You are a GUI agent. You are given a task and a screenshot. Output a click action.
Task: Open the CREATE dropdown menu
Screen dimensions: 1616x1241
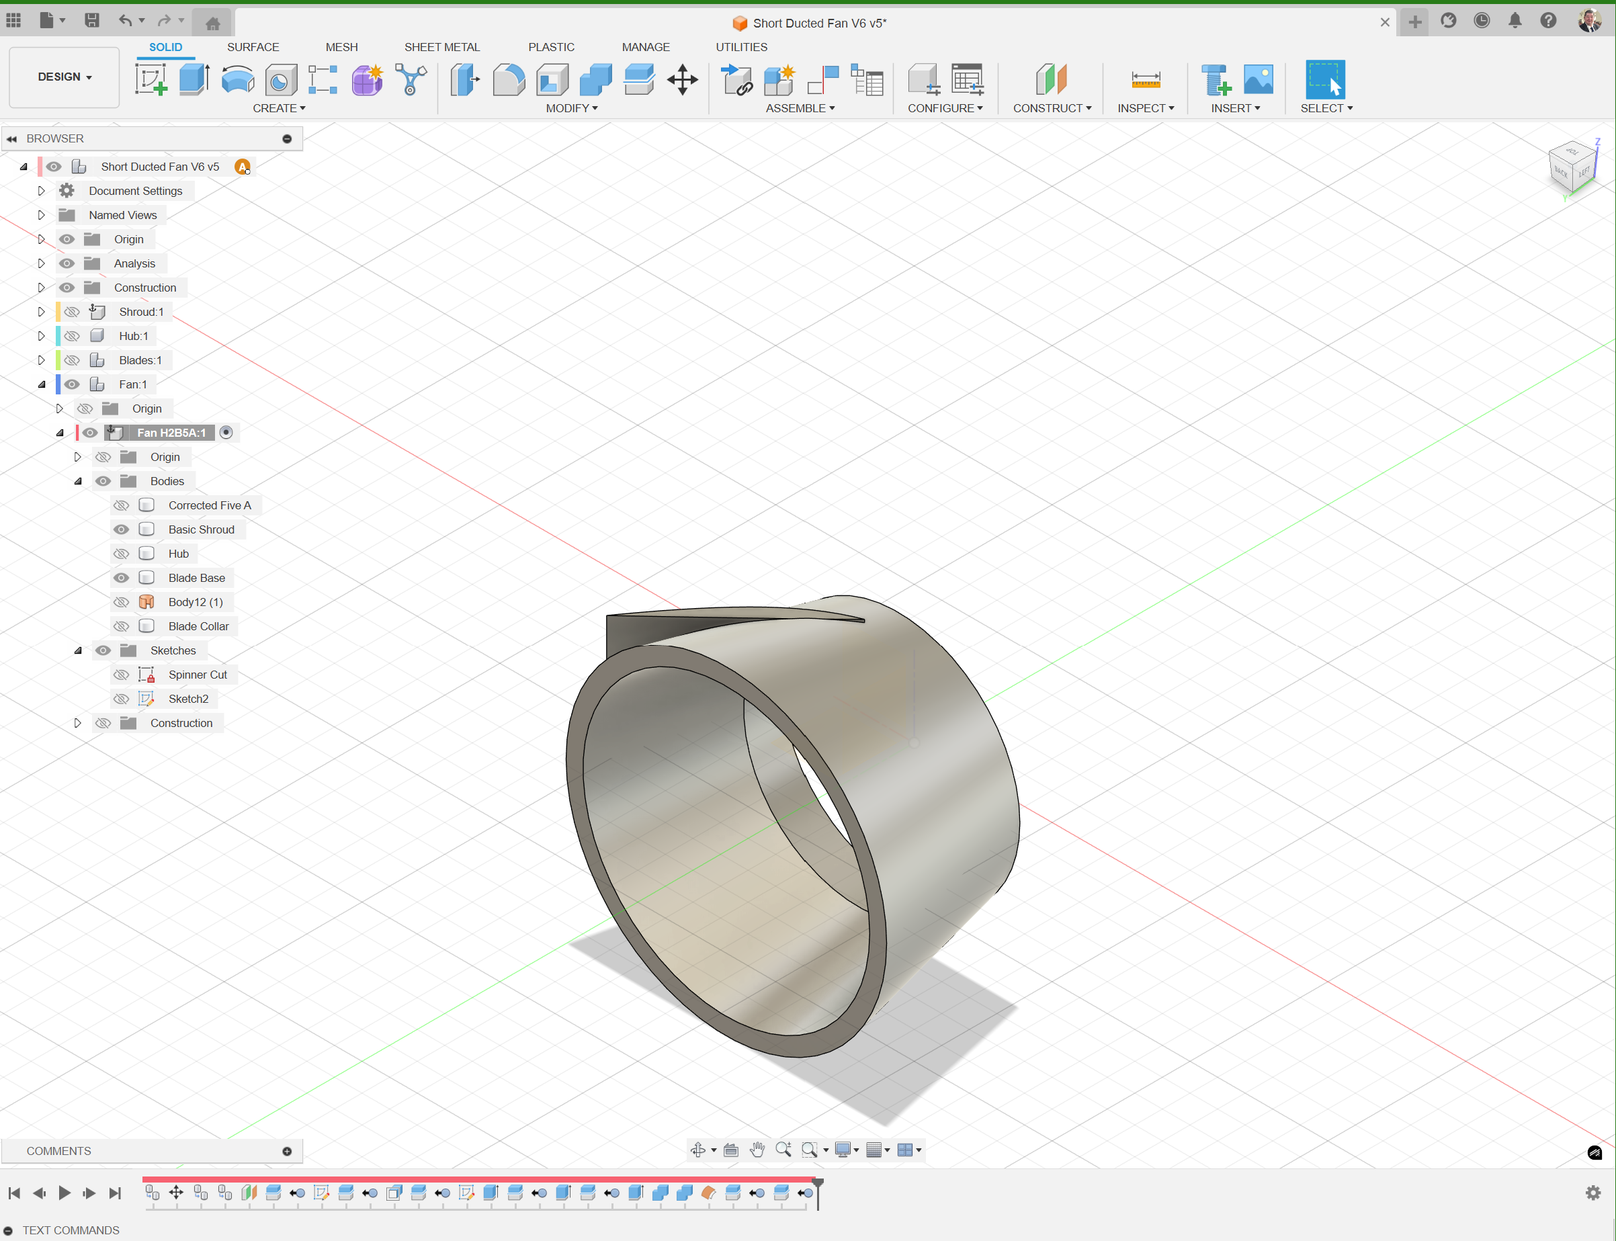(279, 108)
